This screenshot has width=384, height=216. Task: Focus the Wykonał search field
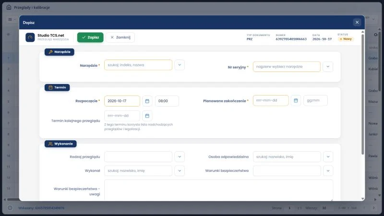138,171
